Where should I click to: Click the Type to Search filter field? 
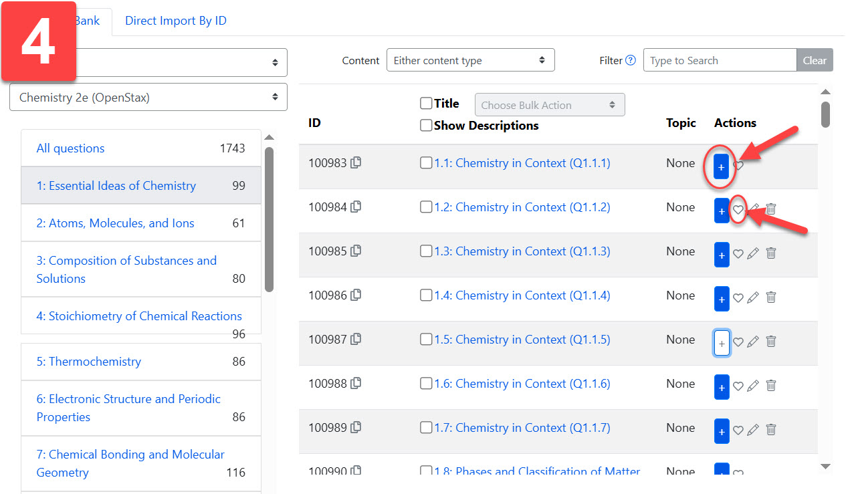click(720, 60)
